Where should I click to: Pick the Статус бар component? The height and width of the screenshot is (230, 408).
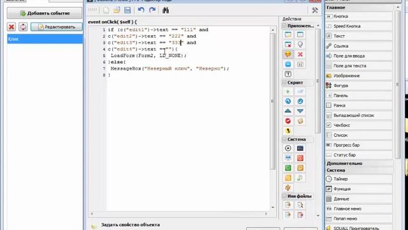click(x=359, y=155)
